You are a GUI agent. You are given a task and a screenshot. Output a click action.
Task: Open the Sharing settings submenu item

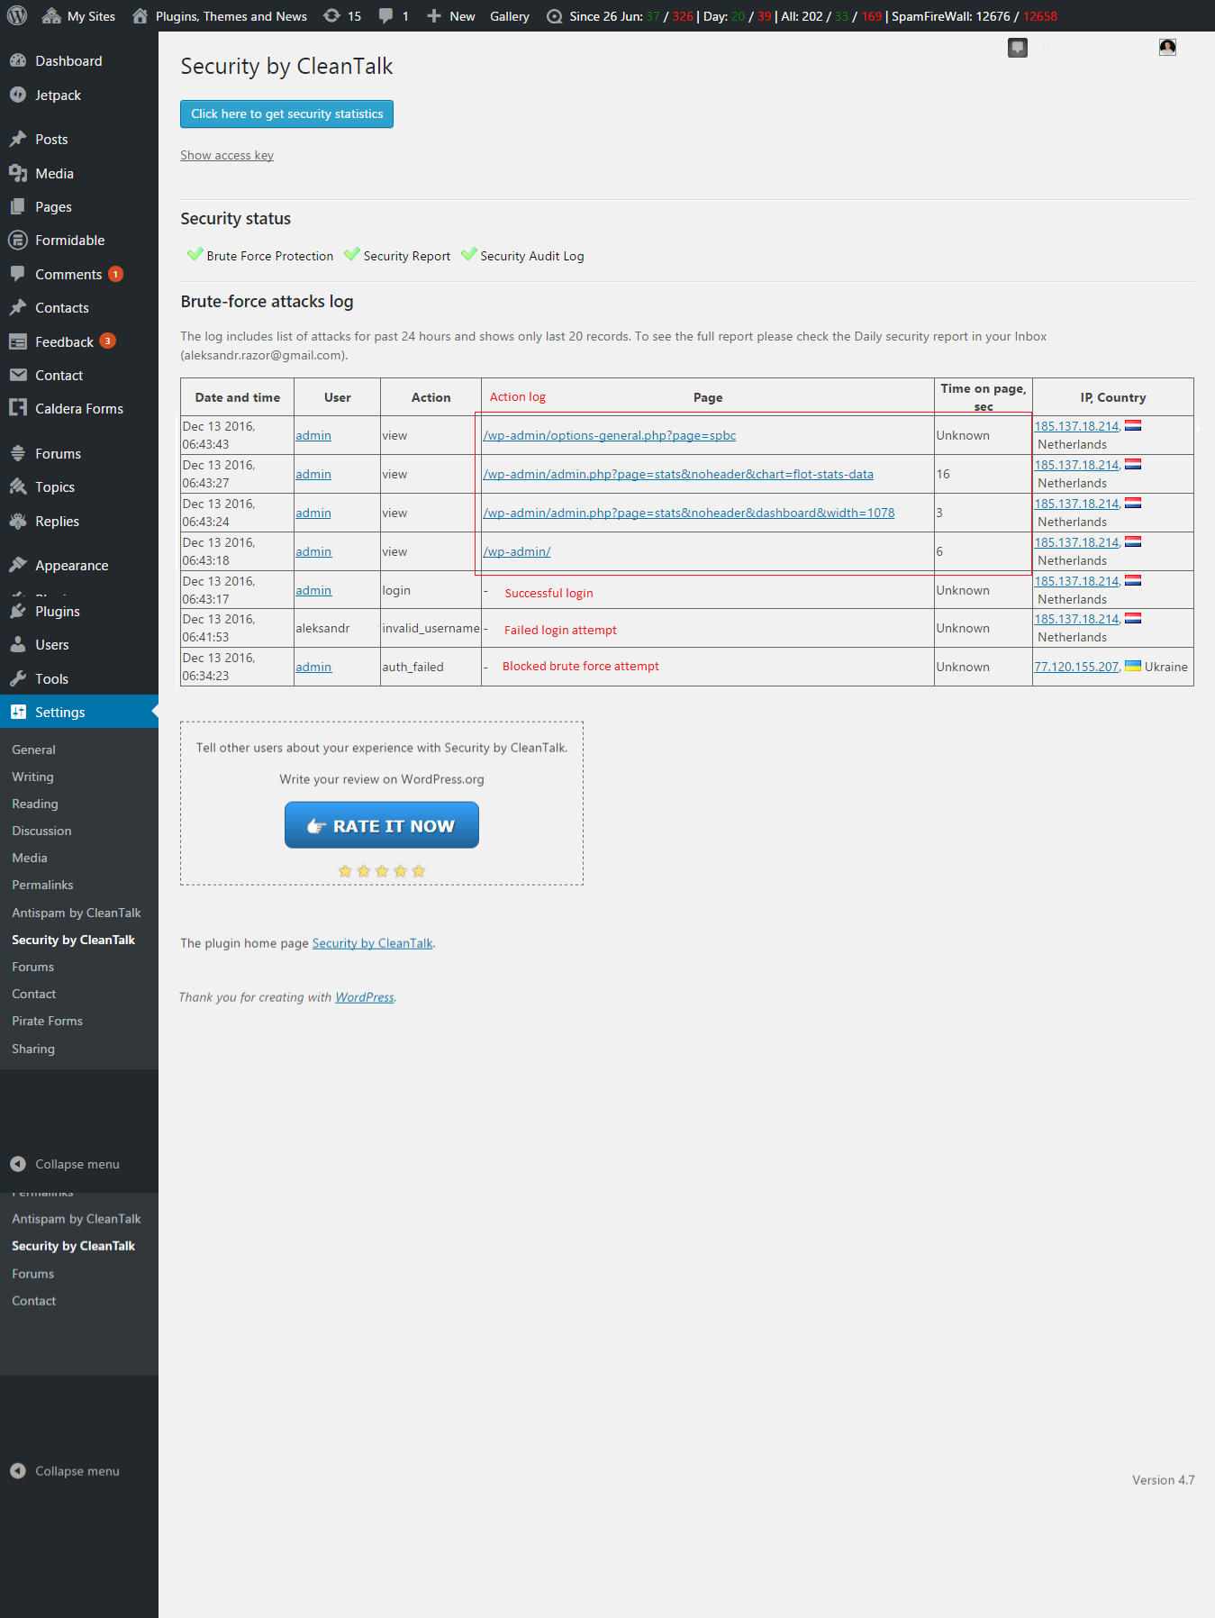click(33, 1049)
